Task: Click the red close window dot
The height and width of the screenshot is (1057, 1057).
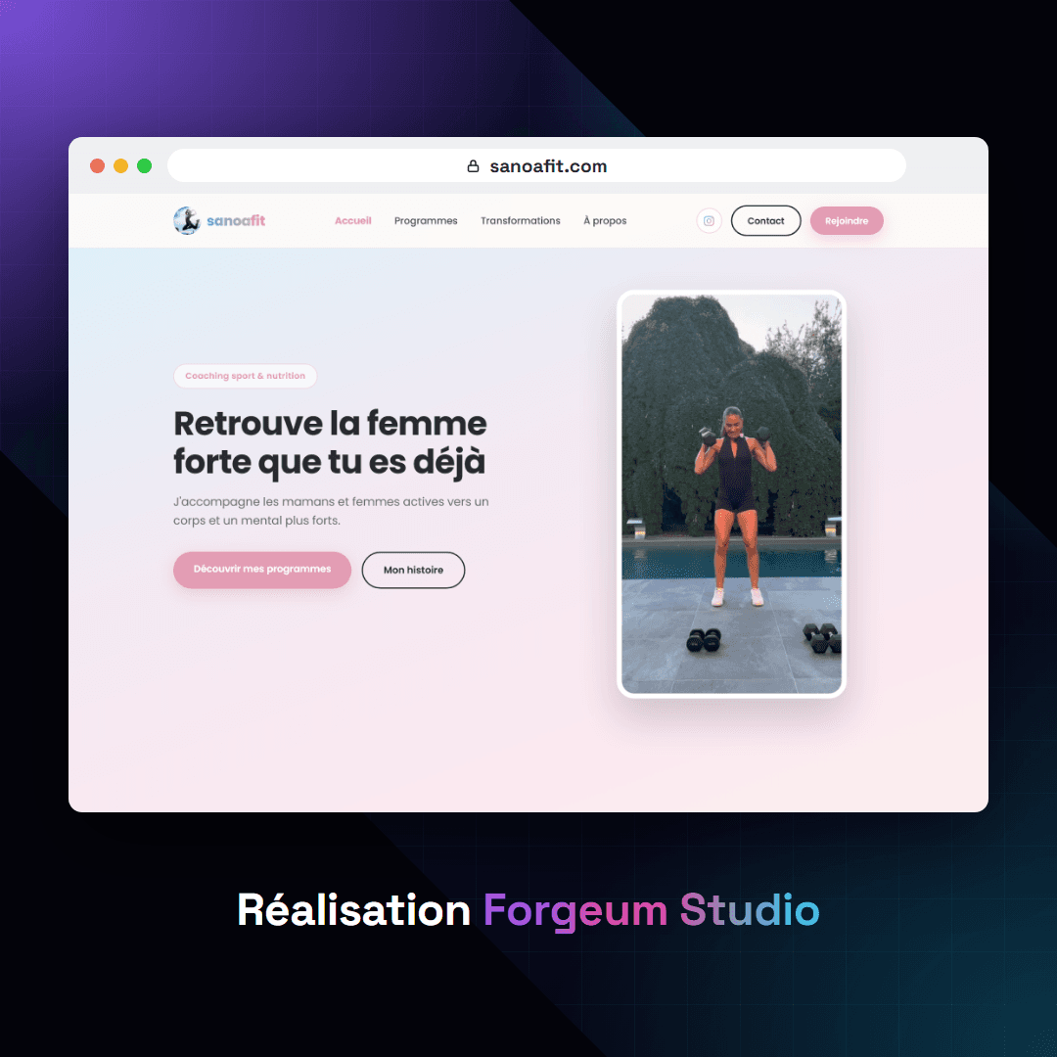Action: click(97, 165)
